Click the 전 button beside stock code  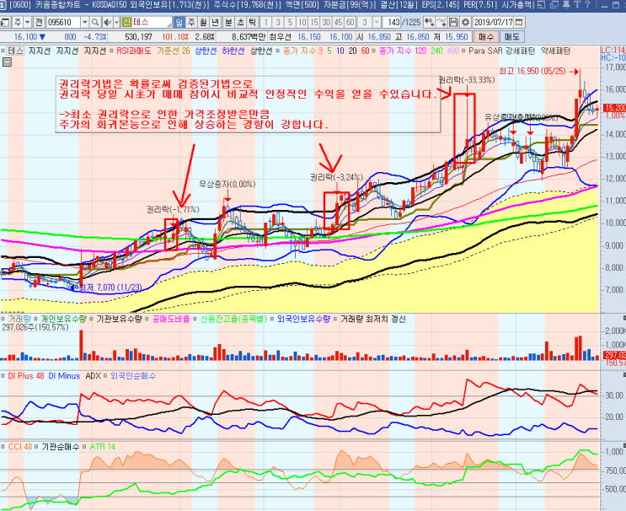coord(38,22)
